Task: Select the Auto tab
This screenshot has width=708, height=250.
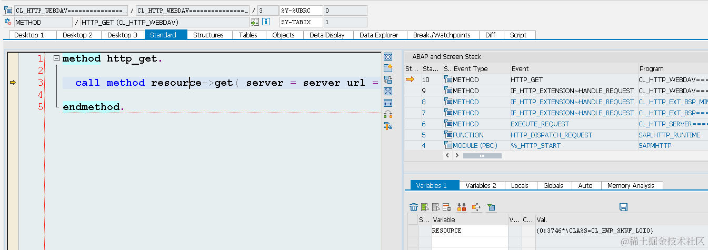Action: point(585,185)
